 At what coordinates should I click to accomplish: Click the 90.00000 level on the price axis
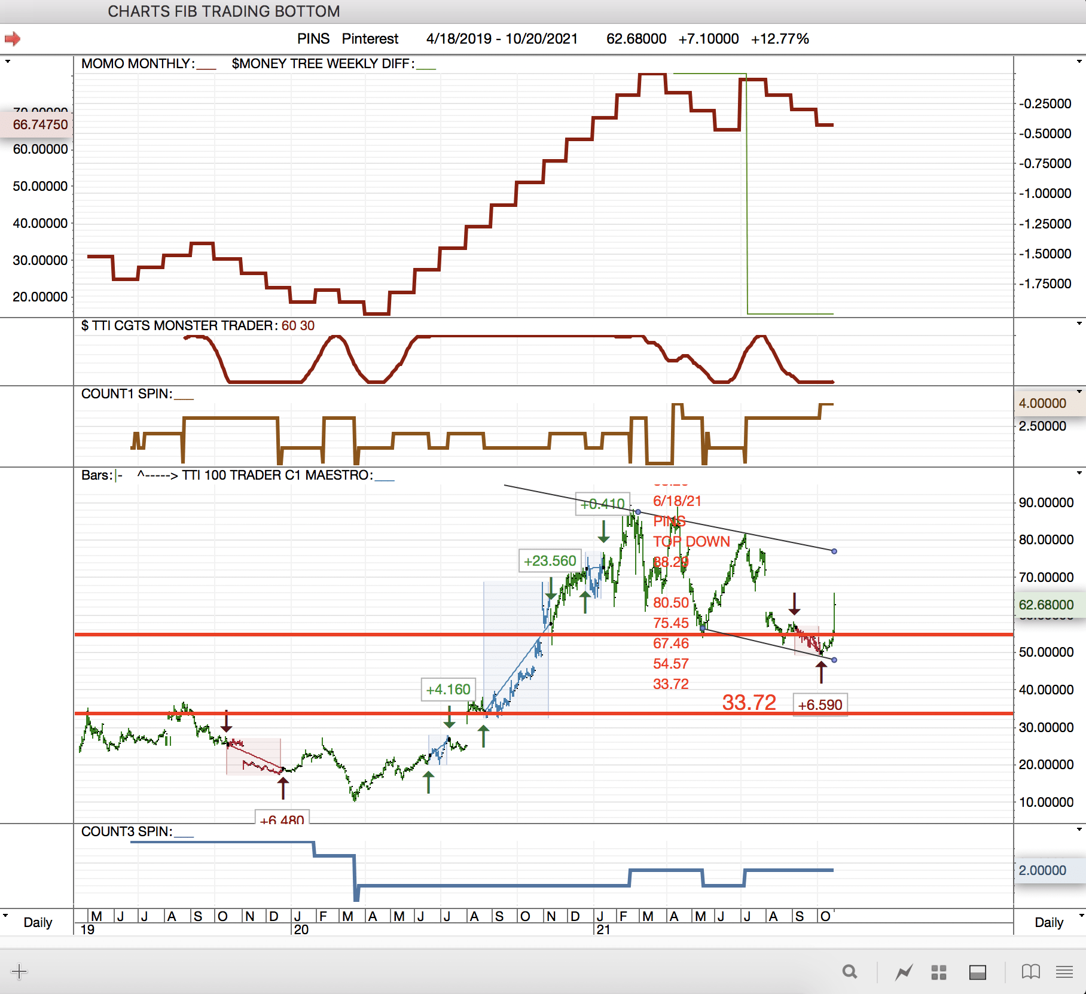1046,502
